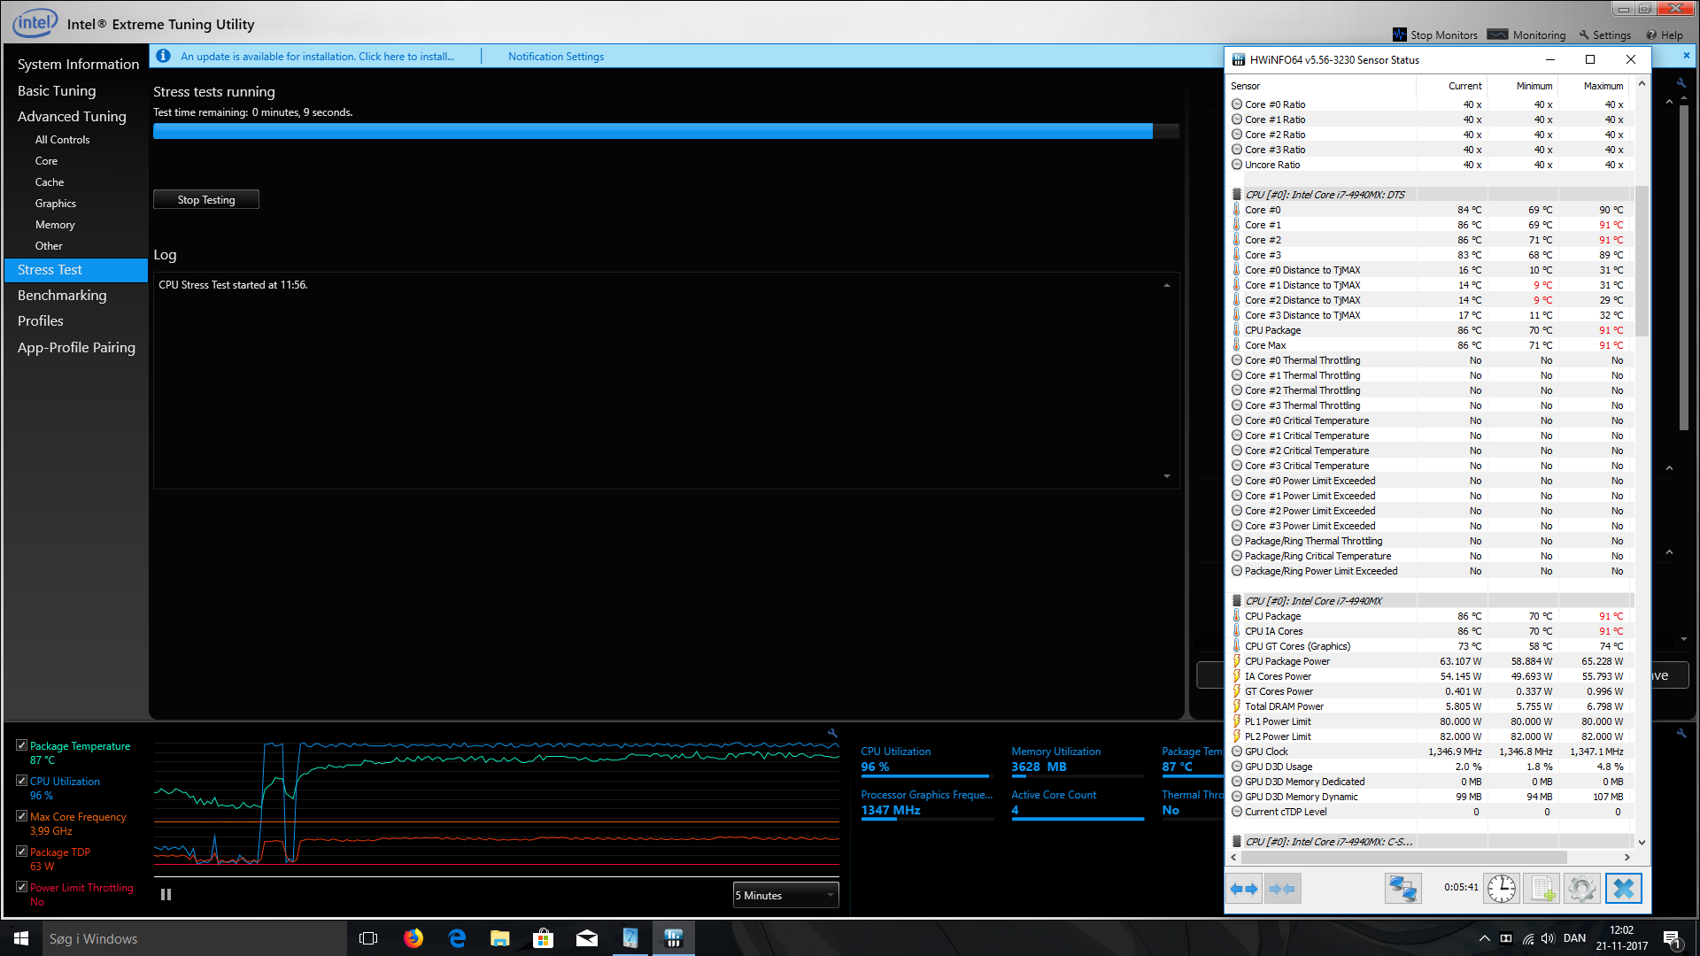Click update available install link

tap(317, 56)
